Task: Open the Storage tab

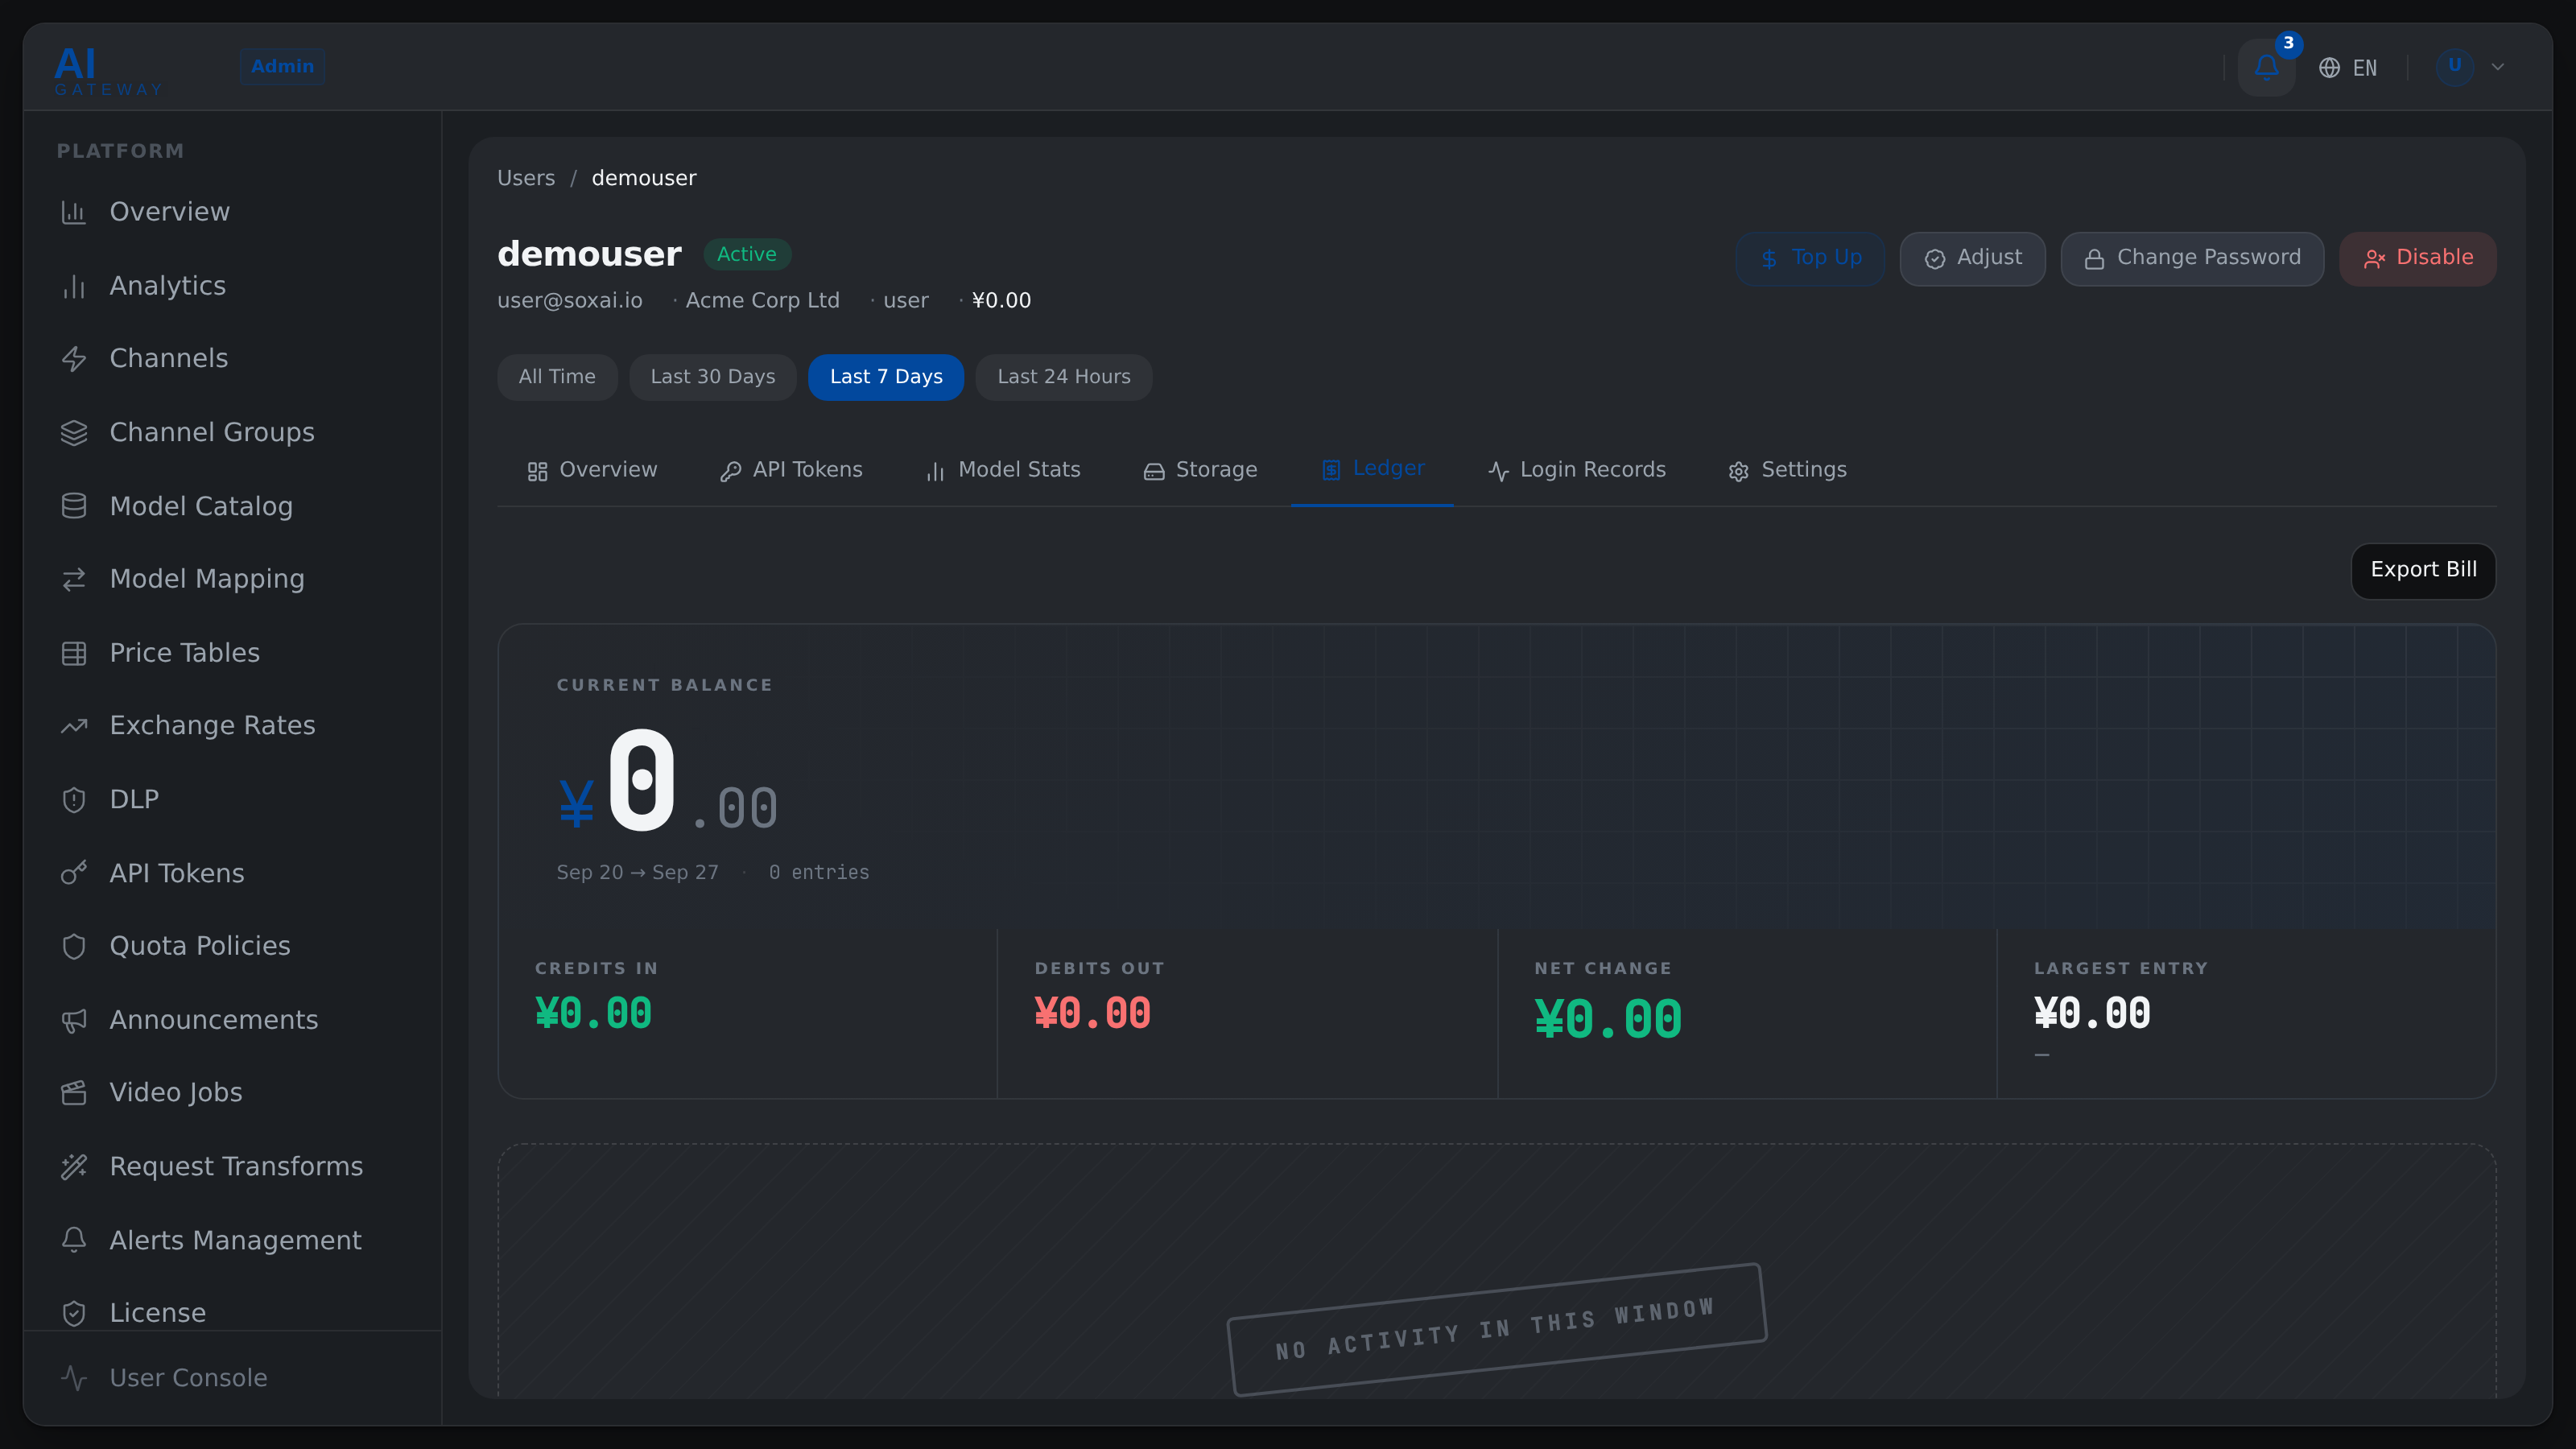Action: point(1200,470)
